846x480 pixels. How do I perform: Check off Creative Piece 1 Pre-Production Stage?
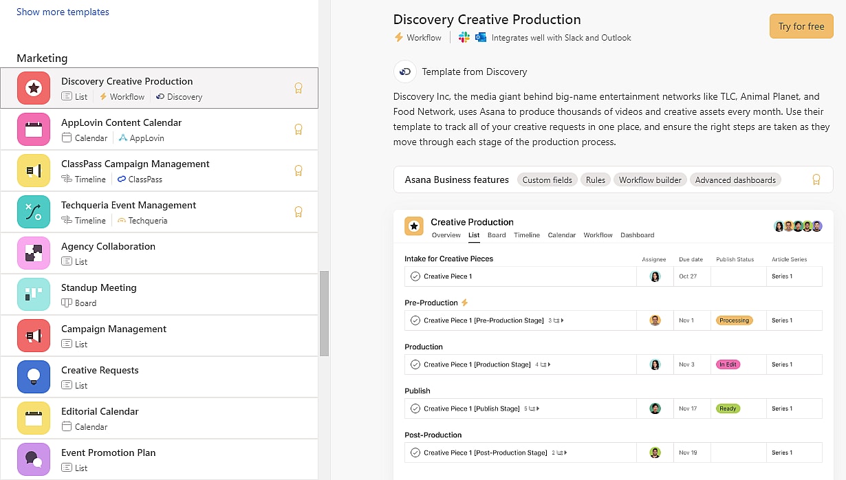coord(415,320)
